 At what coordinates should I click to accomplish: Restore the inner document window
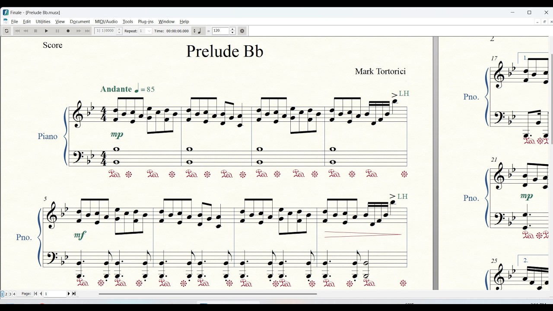coord(545,22)
